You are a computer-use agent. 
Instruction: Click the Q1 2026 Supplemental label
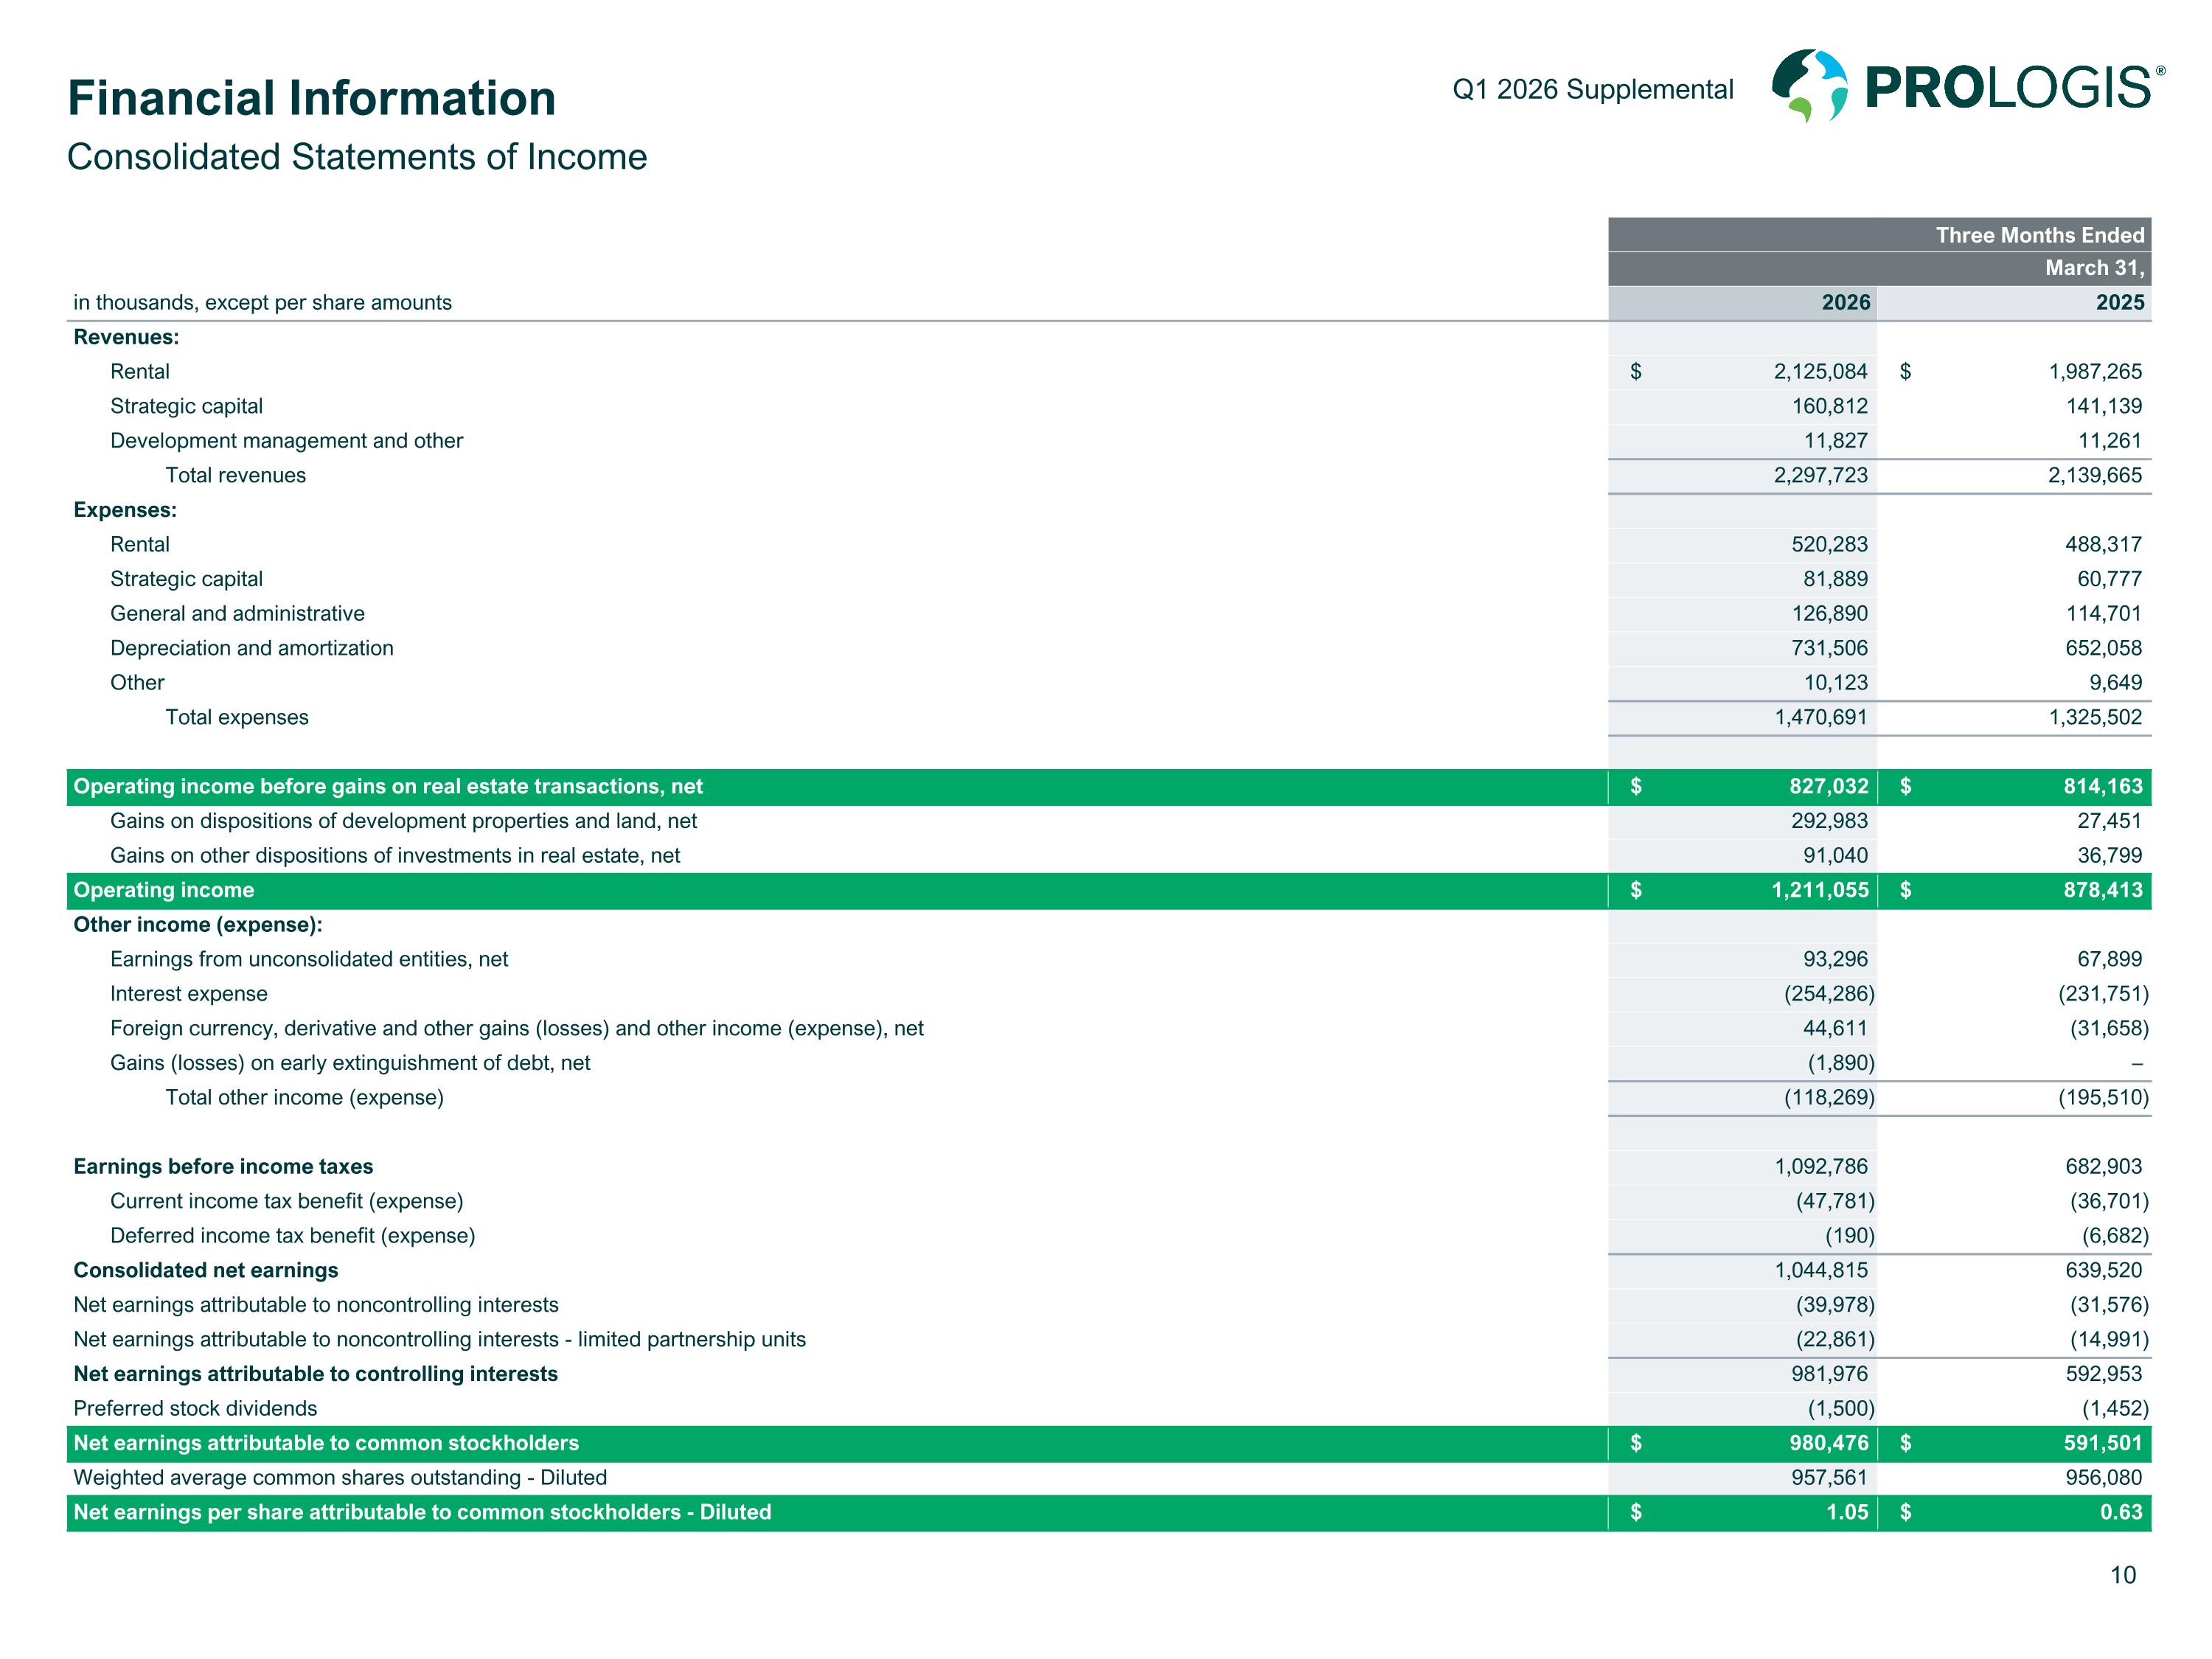pyautogui.click(x=1592, y=89)
